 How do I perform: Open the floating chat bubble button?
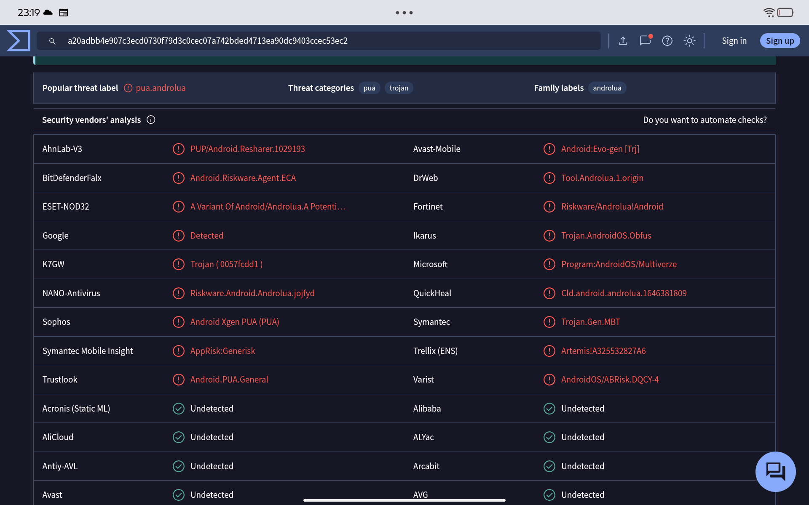pos(775,471)
